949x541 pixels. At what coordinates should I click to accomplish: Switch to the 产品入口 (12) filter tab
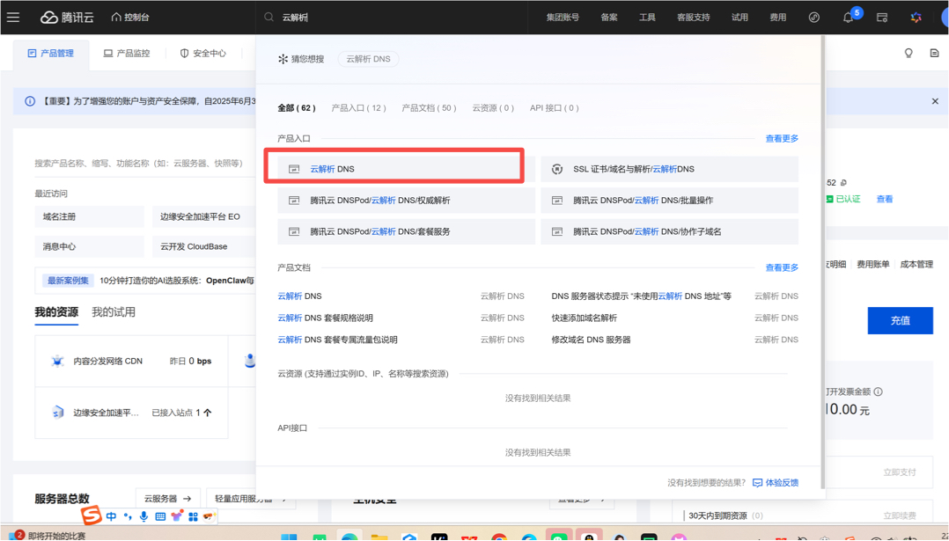point(358,108)
